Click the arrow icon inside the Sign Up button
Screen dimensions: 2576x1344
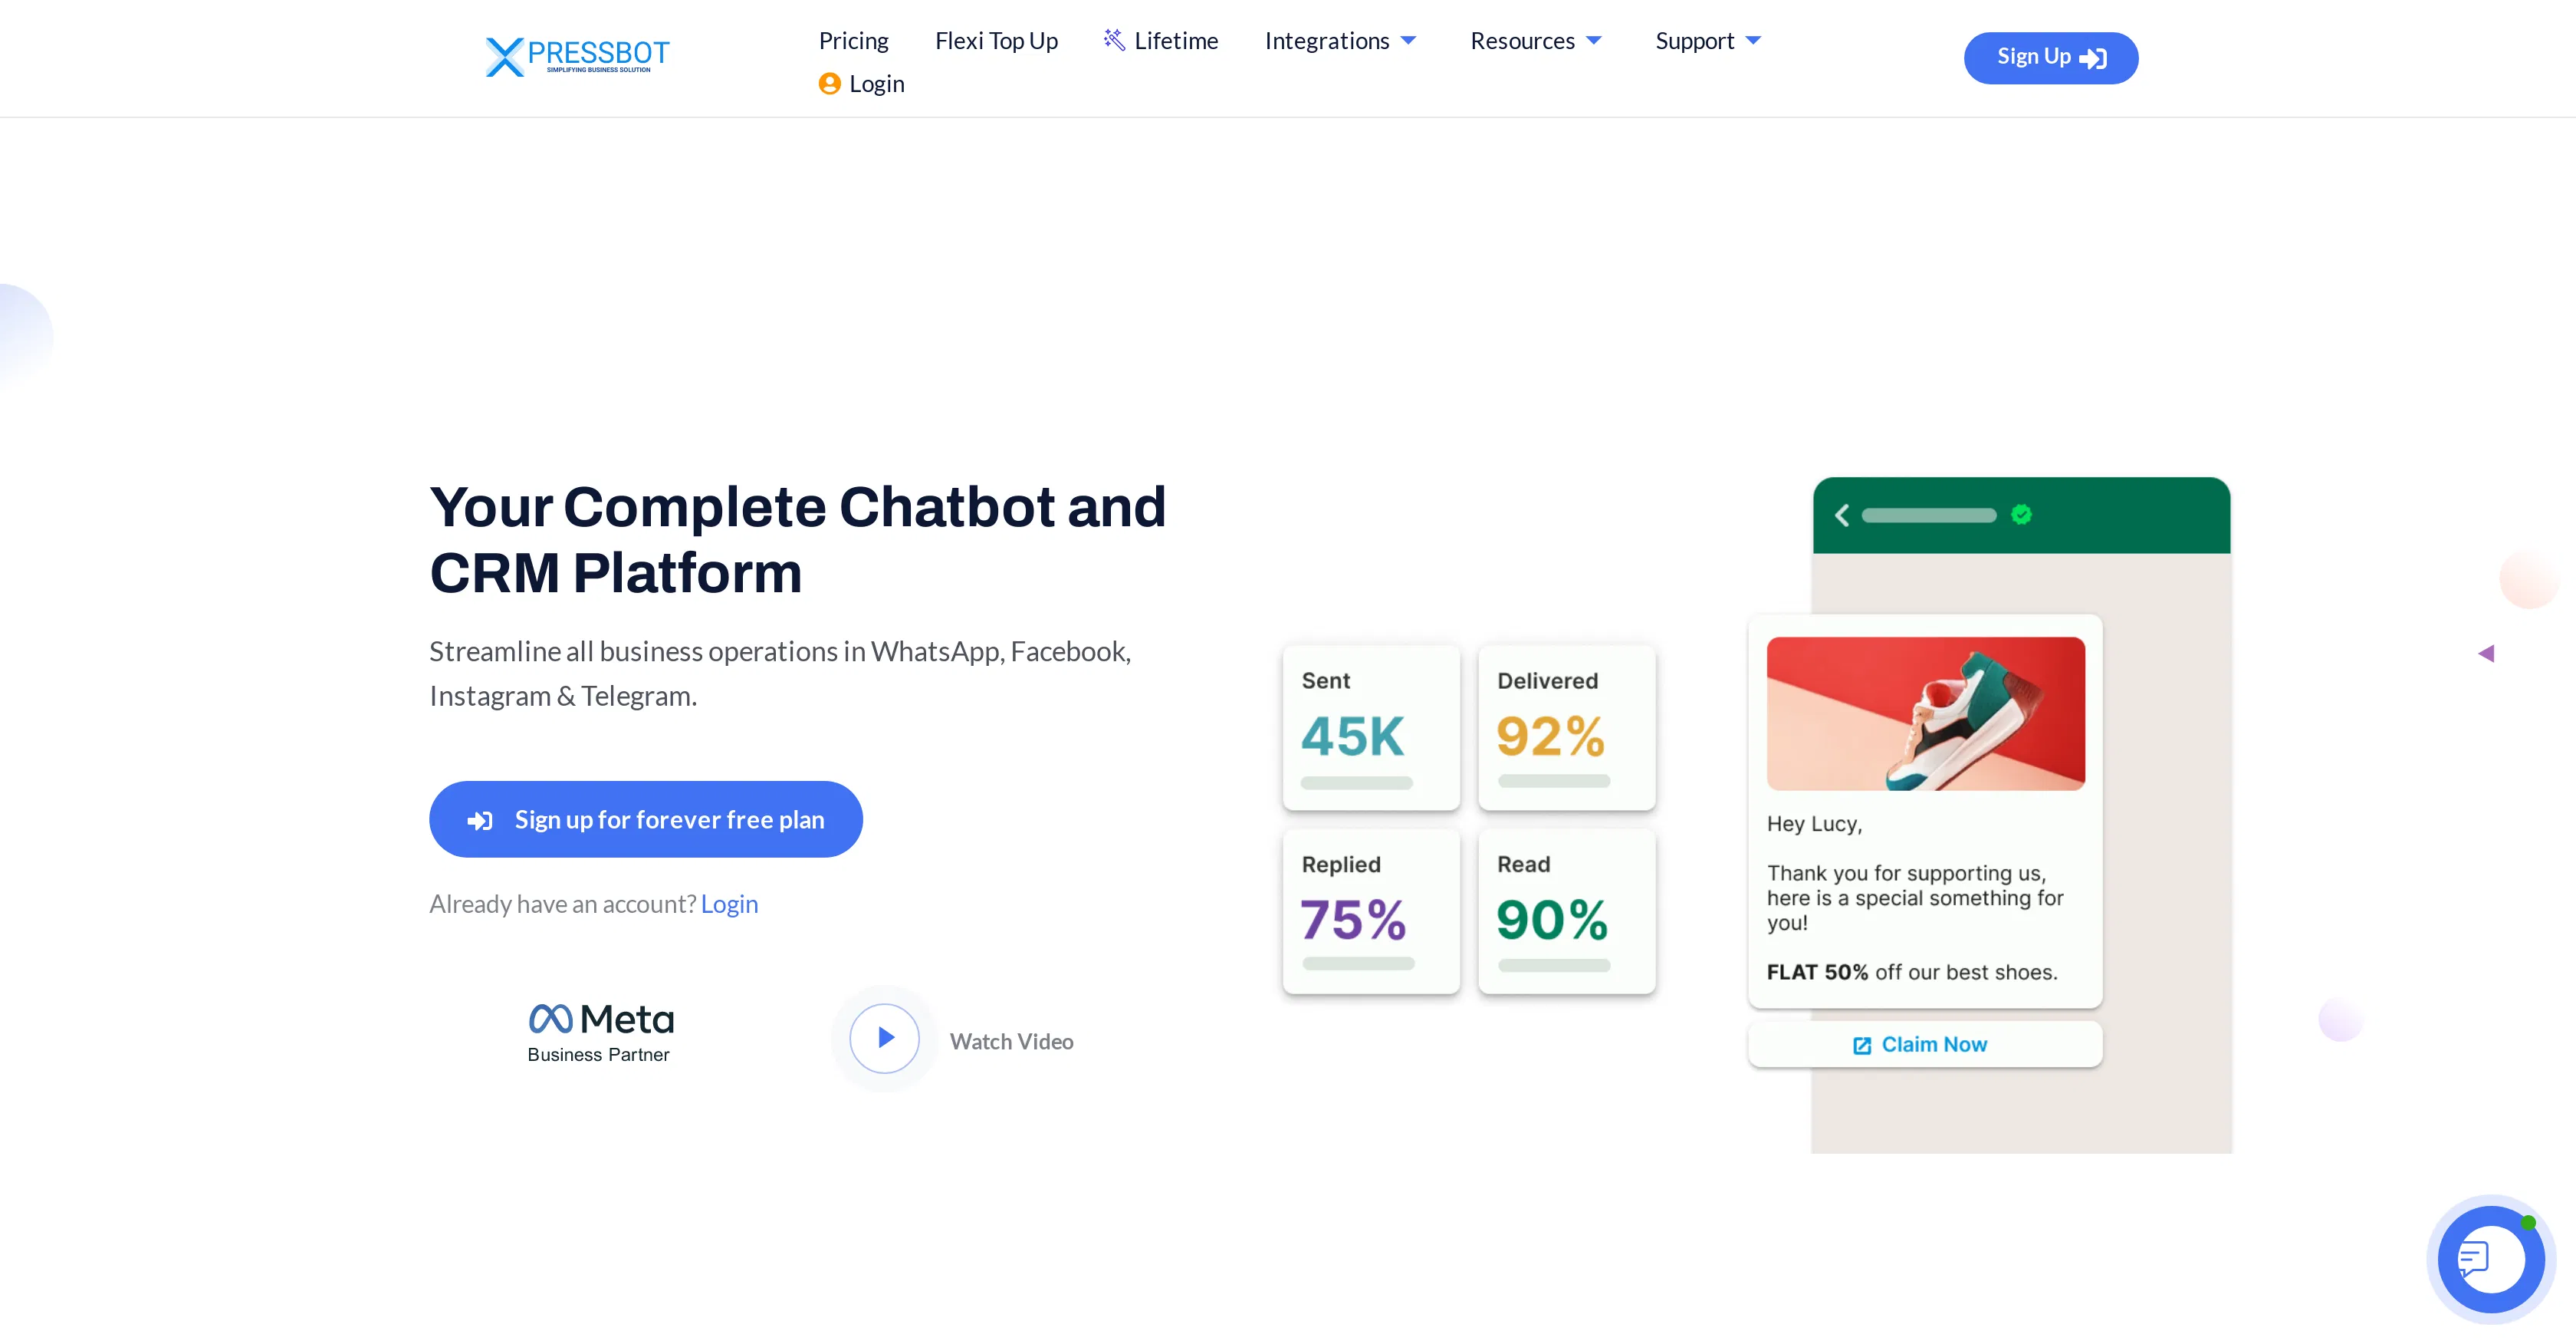point(2094,58)
